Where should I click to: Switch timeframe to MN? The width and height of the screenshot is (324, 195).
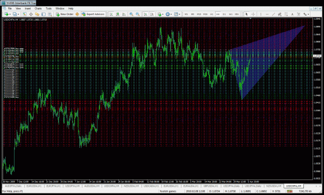237,14
